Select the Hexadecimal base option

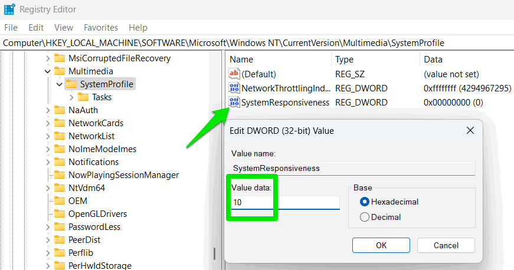tap(364, 202)
